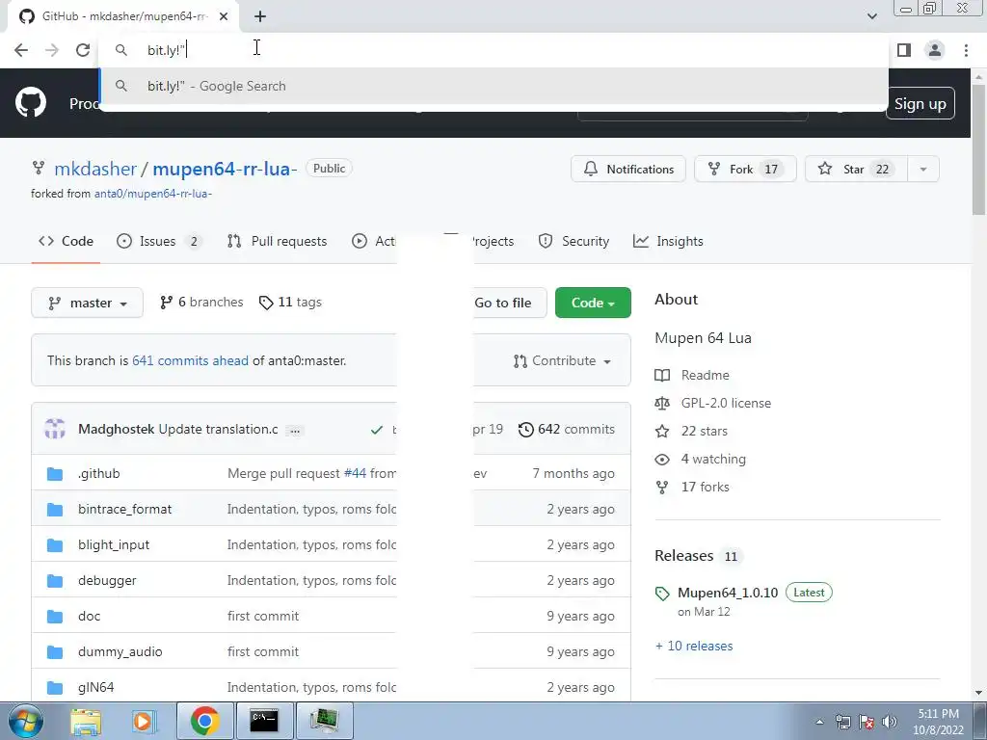Switch to the Security tab
The image size is (987, 740).
[574, 242]
